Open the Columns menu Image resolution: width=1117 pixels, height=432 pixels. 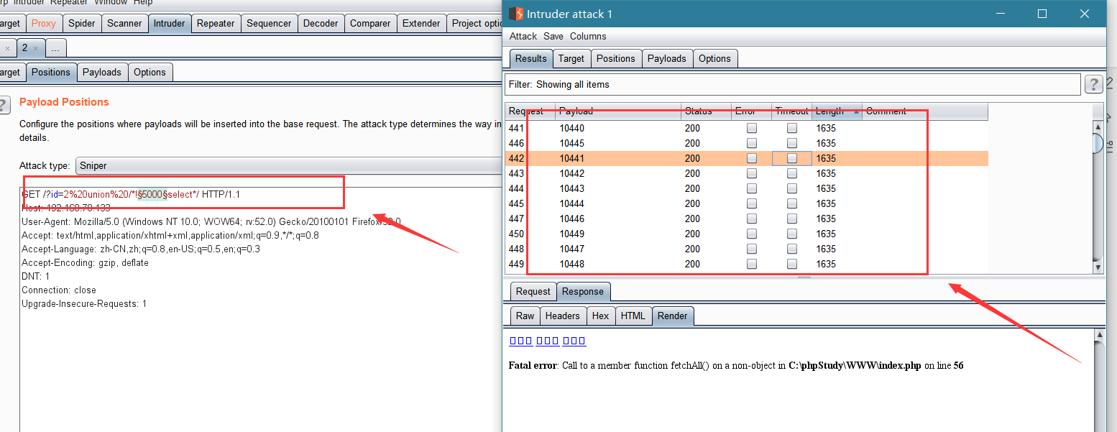coord(588,36)
